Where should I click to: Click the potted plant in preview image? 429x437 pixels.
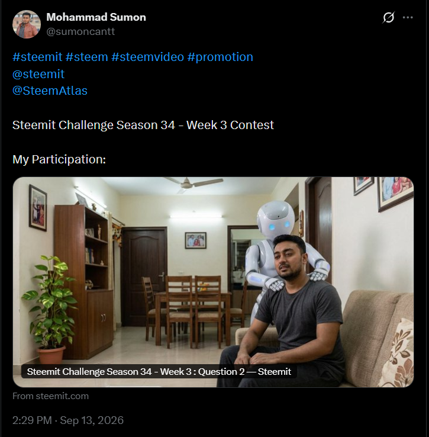click(50, 309)
